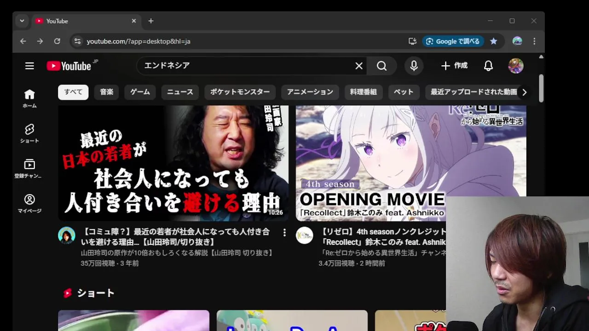Click the Google で調べる lens button
The height and width of the screenshot is (331, 589).
pos(453,41)
